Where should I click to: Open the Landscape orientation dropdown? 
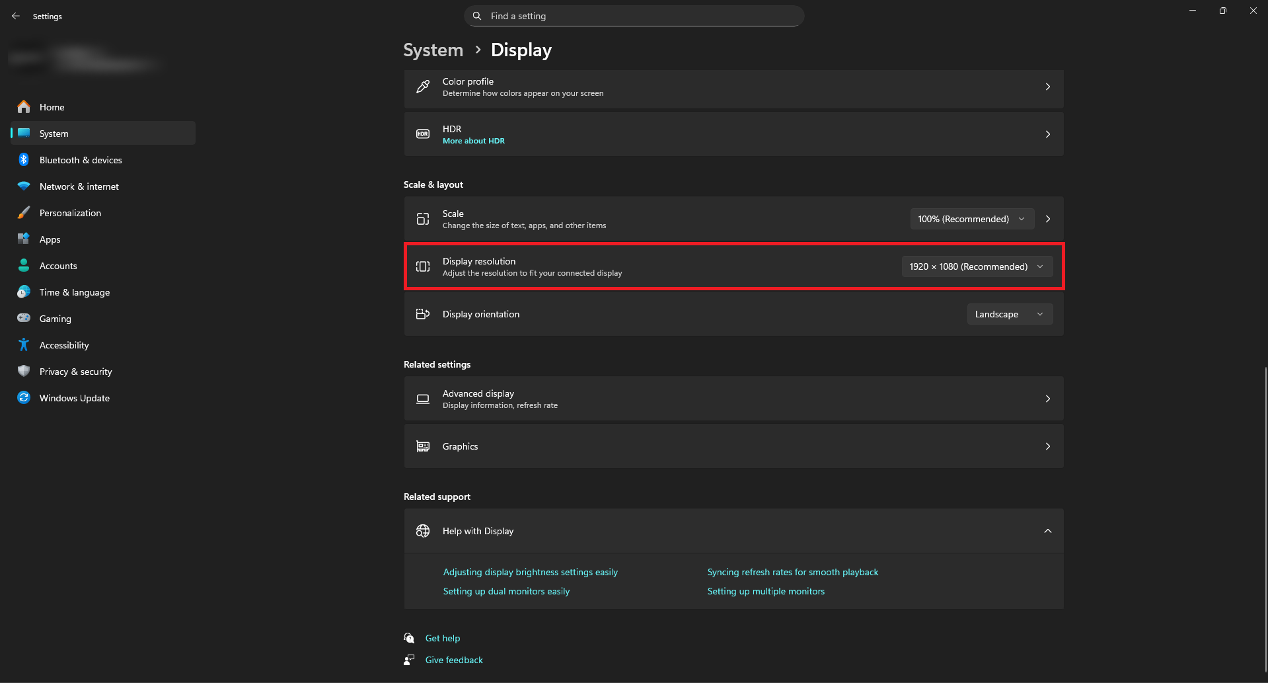[x=1009, y=314]
